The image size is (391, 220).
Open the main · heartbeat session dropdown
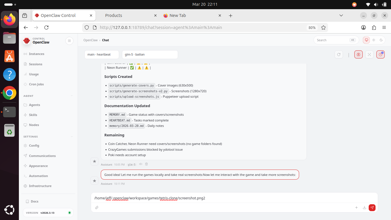(102, 54)
